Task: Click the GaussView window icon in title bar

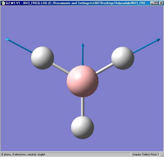Action: (x=3, y=3)
